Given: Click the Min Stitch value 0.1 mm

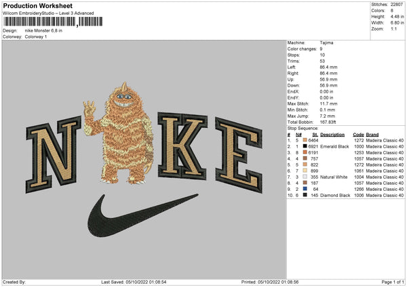Looking at the screenshot, I should [x=328, y=110].
